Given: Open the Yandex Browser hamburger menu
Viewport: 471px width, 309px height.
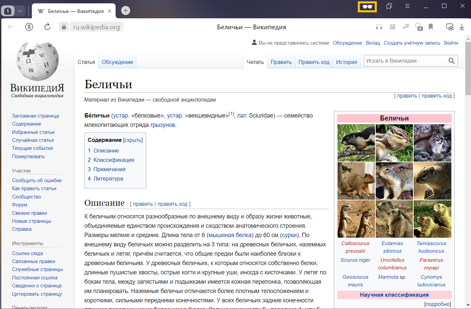Looking at the screenshot, I should point(407,6).
